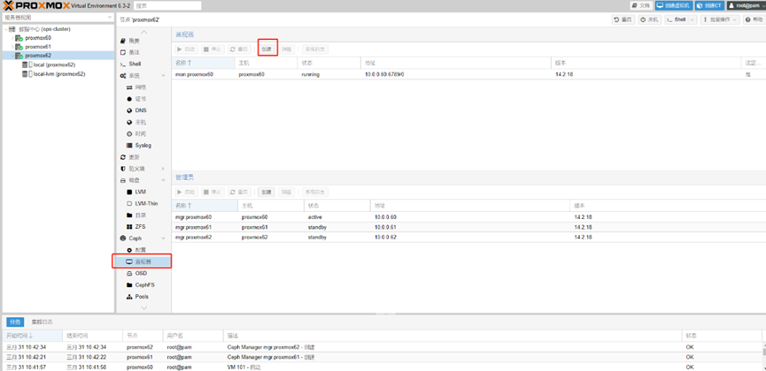Click 启动 start in the manager section toolbar
The height and width of the screenshot is (371, 766).
[x=186, y=192]
